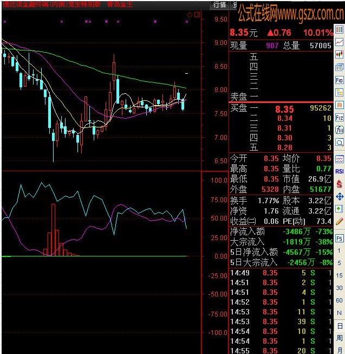
Task: Click the 75.00 indicator axis label
Action: [x=219, y=200]
